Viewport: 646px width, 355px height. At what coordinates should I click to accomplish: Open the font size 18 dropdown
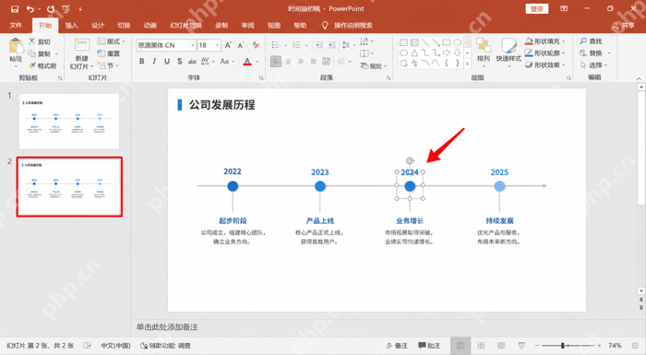[x=218, y=45]
